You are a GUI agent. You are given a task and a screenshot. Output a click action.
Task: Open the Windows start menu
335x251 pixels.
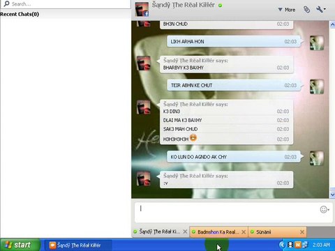(20, 245)
